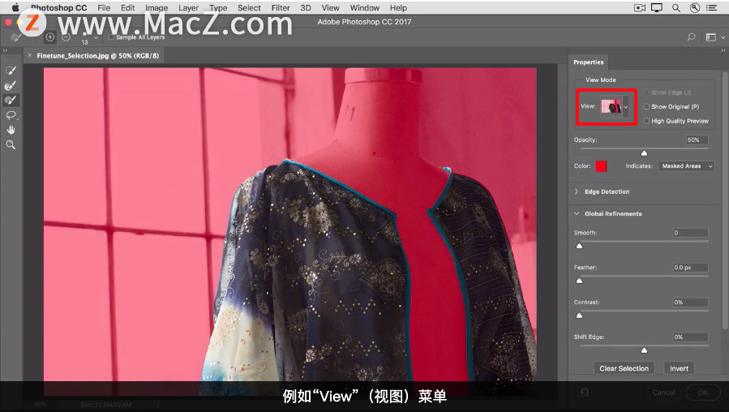Open macOS Spotlight search
Viewport: 729px width, 412px height.
coord(676,7)
